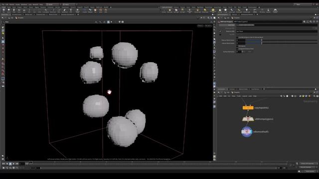319x179 pixels.
Task: Select the Torus shelf tool
Action: pyautogui.click(x=19, y=10)
